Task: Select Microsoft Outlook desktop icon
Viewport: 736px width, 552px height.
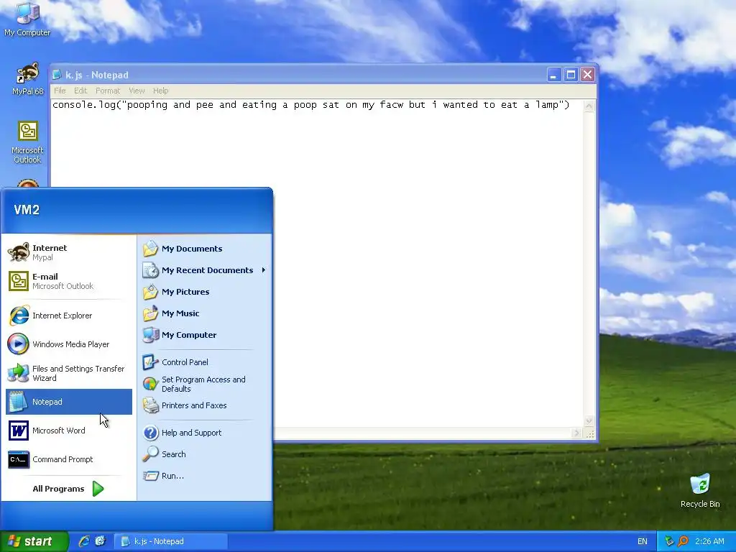Action: pos(27,142)
